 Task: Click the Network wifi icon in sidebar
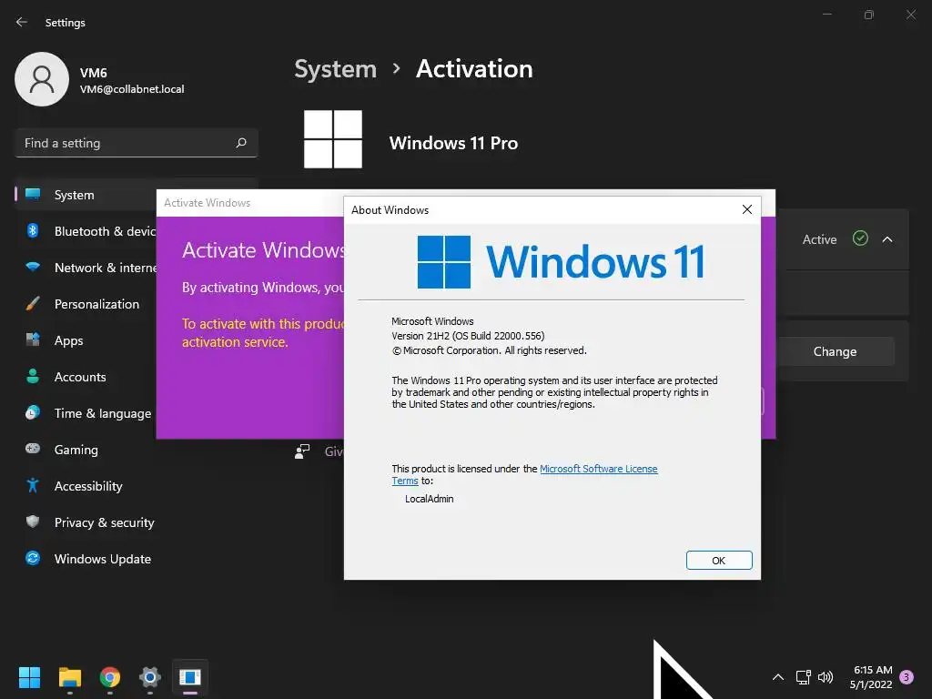tap(33, 267)
